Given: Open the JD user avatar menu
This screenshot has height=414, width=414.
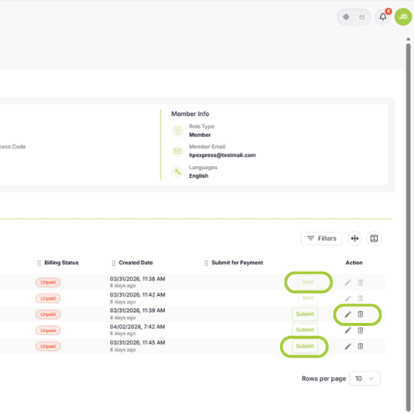Looking at the screenshot, I should [x=403, y=17].
